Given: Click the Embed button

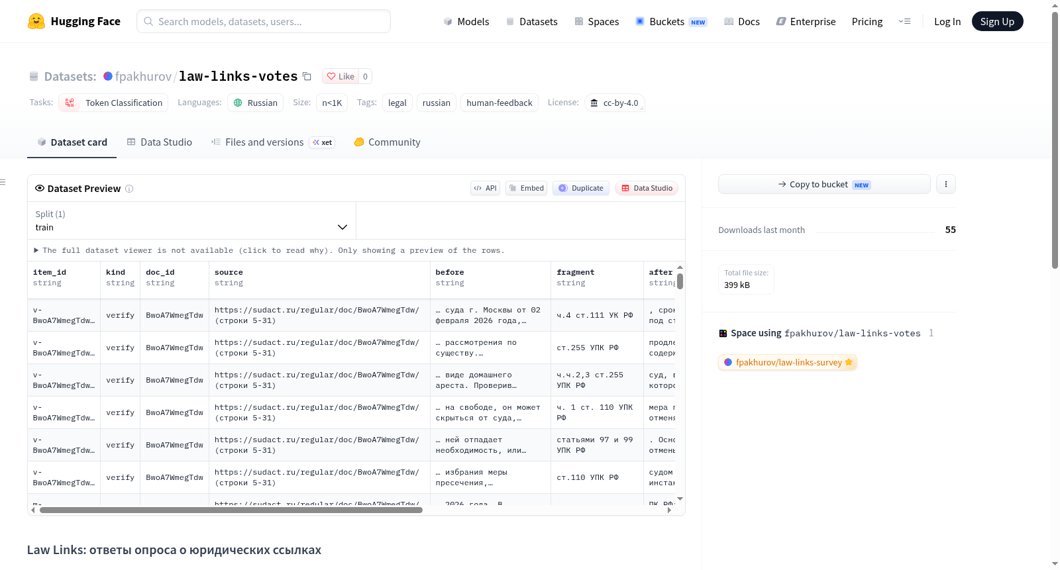Looking at the screenshot, I should (527, 188).
